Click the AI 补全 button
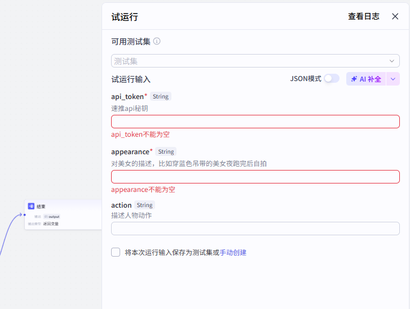Viewport: 410px width, 309px height. click(365, 79)
